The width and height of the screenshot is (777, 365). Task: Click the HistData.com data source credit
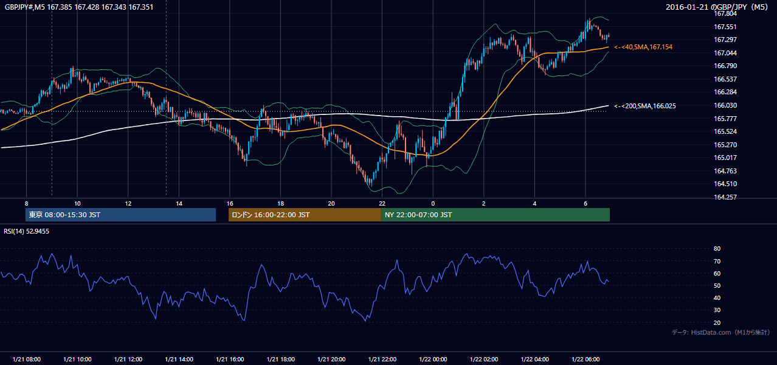(x=720, y=332)
